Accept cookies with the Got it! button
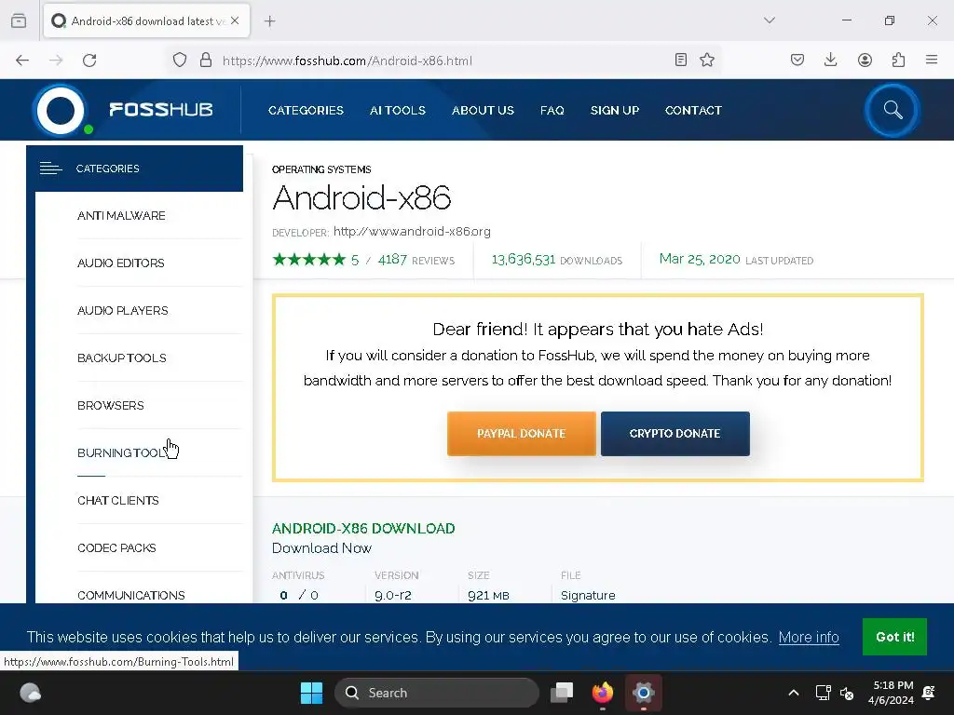This screenshot has height=715, width=954. pyautogui.click(x=894, y=637)
